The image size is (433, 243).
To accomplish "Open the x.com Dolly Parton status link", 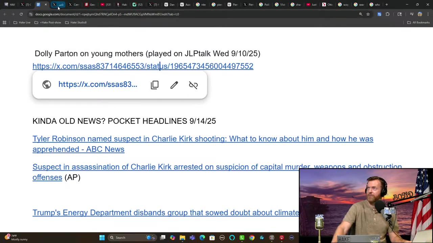I will click(143, 66).
